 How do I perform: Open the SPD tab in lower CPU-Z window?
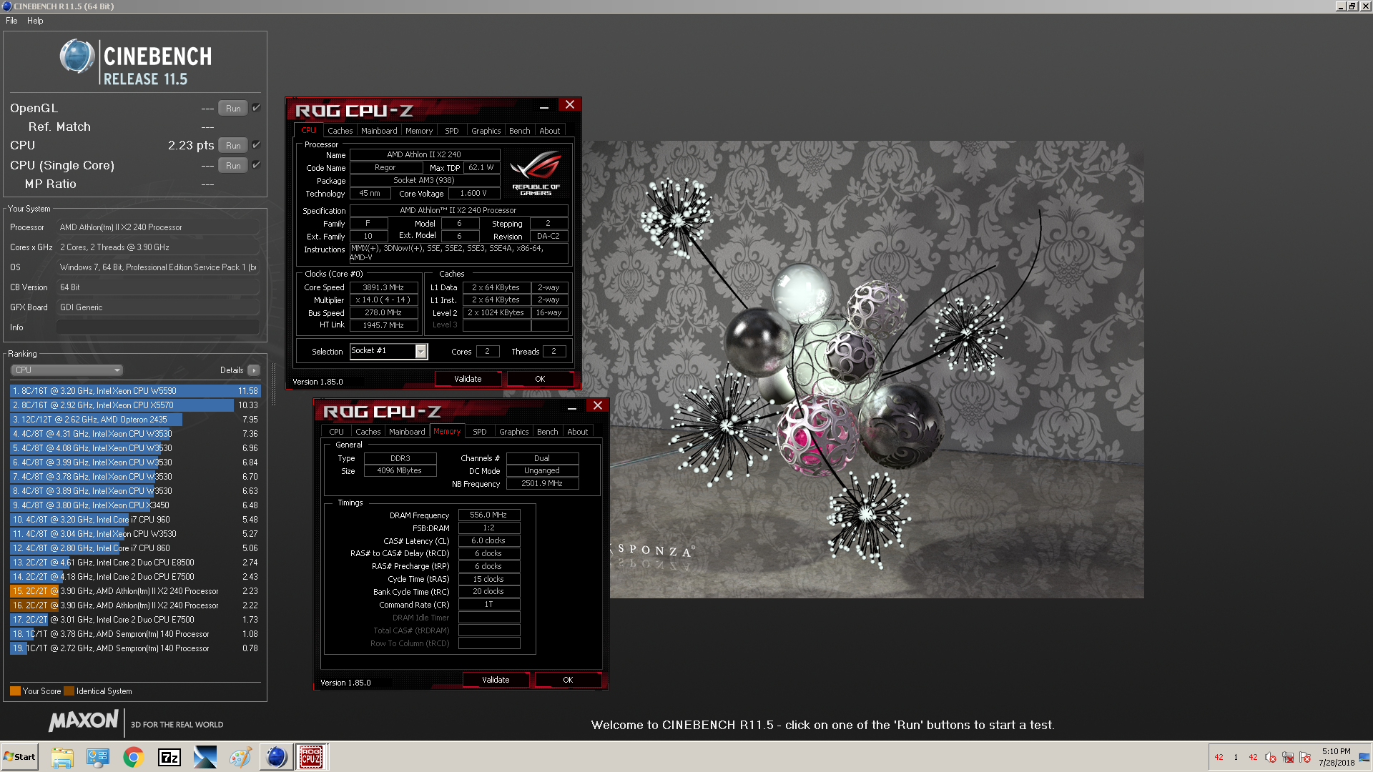click(x=480, y=432)
